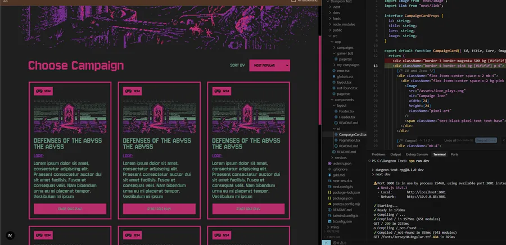Viewport: 506px width, 245px height.
Task: Collapse the layout folder under components
Action: [x=341, y=106]
